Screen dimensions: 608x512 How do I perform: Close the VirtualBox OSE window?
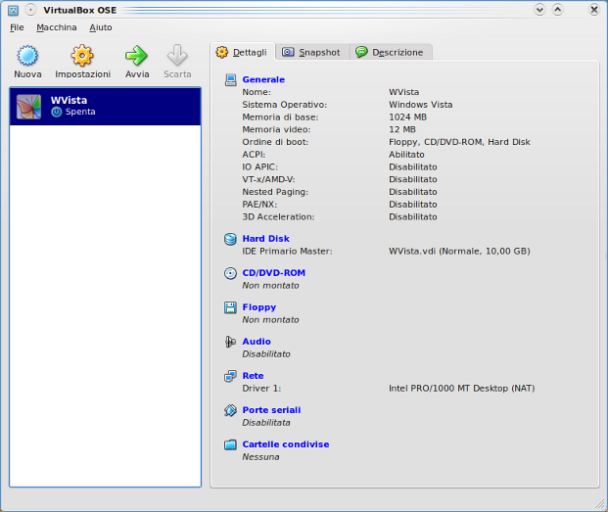click(x=594, y=10)
